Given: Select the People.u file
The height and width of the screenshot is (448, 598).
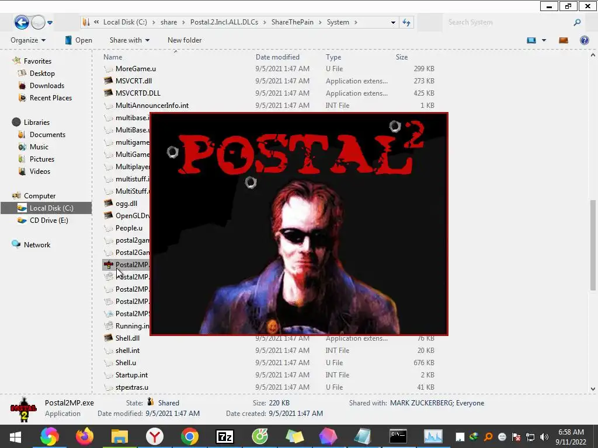Looking at the screenshot, I should [129, 228].
